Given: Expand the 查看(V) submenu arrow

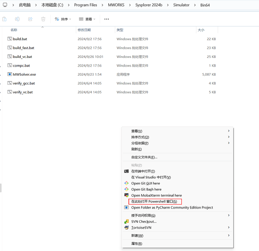Looking at the screenshot, I should (x=229, y=131).
